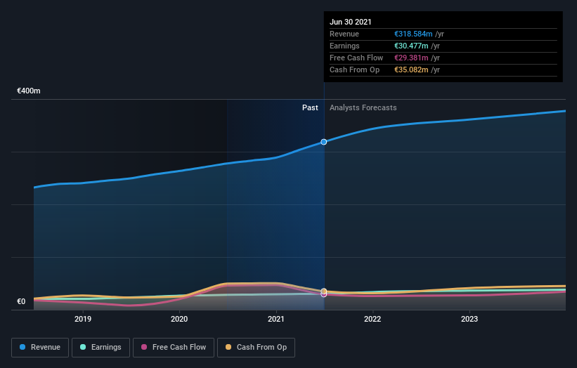Screen dimensions: 577x368
Task: Click the 2019 x-axis label
Action: click(x=83, y=319)
